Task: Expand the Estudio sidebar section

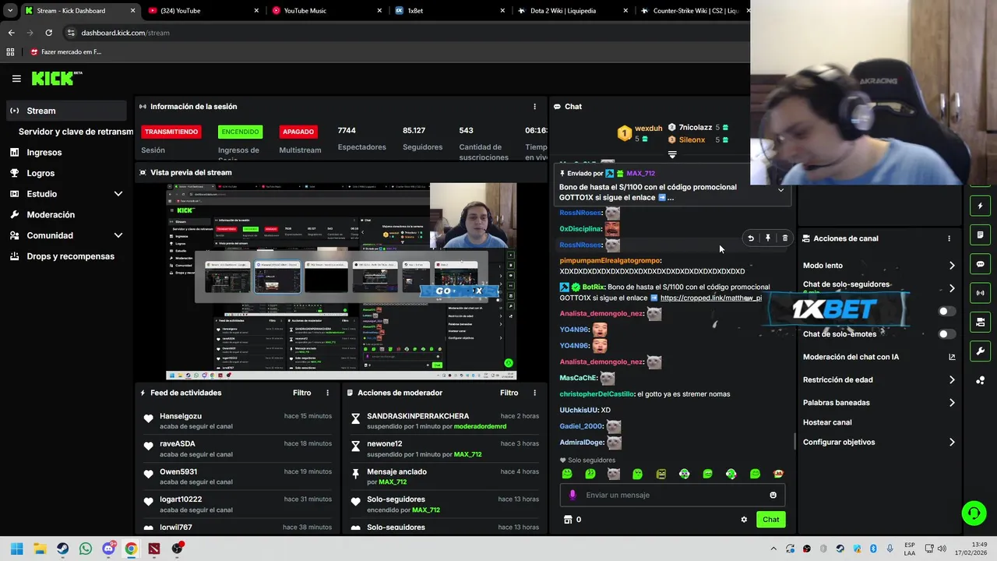Action: pos(118,194)
